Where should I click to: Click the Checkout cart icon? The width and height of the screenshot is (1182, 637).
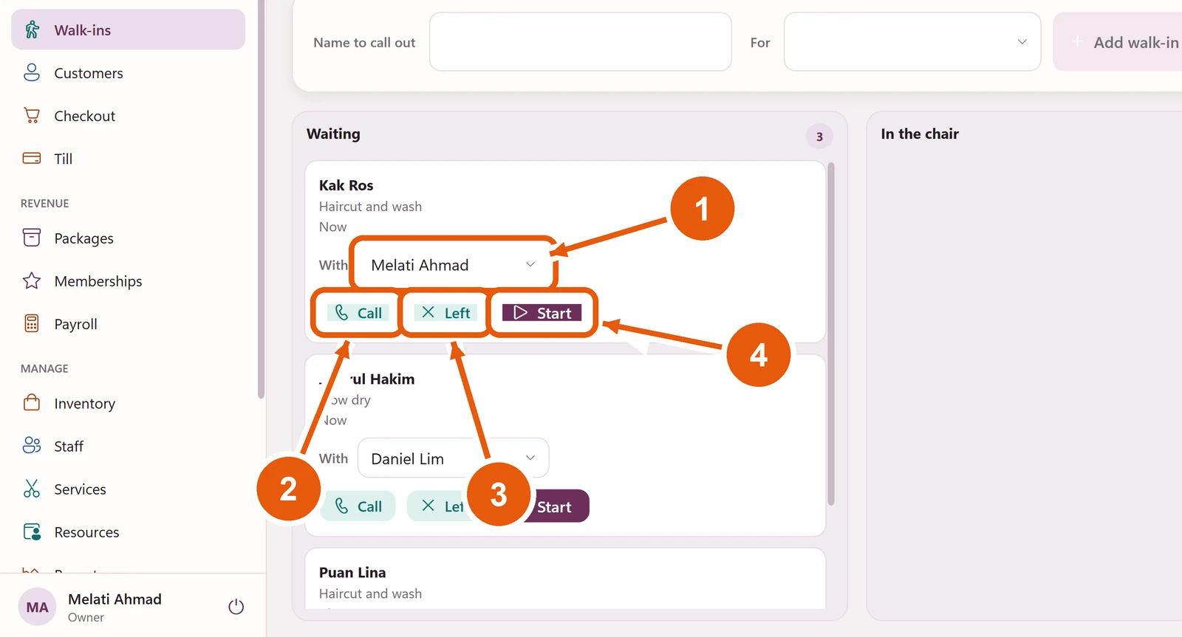click(32, 115)
